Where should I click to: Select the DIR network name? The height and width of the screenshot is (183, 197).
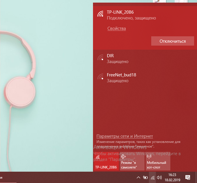click(110, 56)
